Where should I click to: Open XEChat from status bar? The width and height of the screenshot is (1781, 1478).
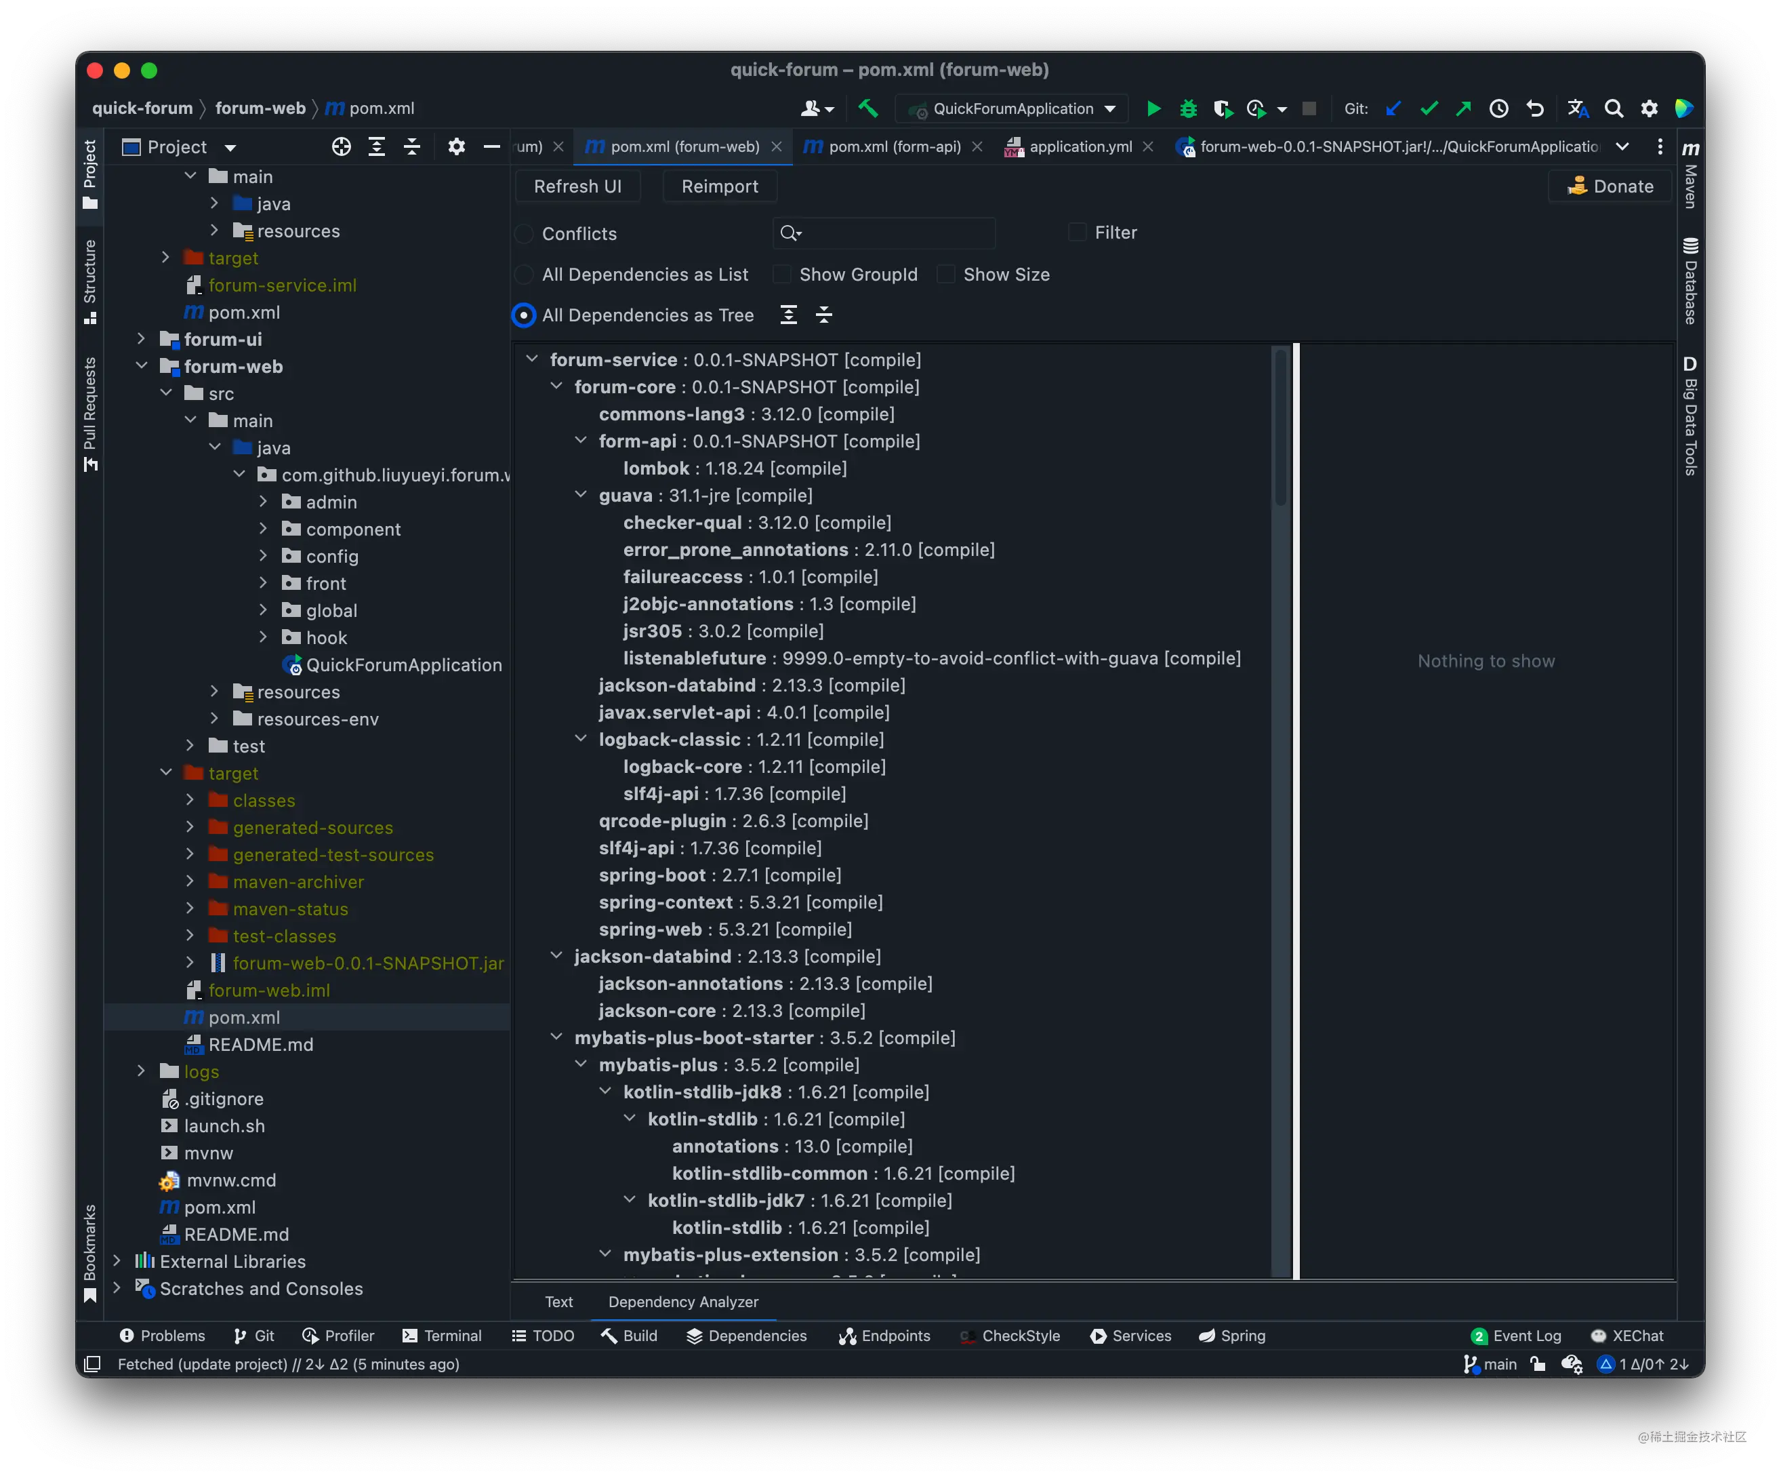(1627, 1336)
